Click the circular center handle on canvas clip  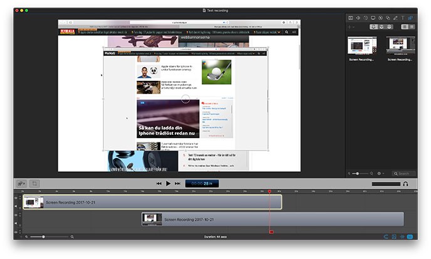point(185,99)
